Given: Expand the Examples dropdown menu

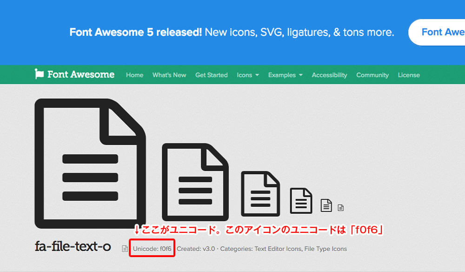Looking at the screenshot, I should pyautogui.click(x=286, y=75).
